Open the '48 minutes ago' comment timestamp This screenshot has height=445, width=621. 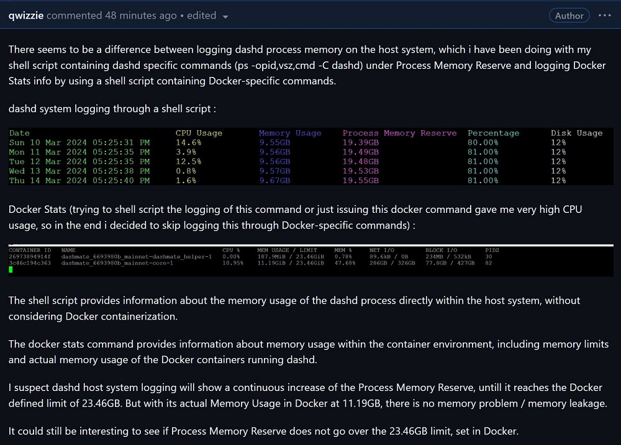[x=140, y=16]
